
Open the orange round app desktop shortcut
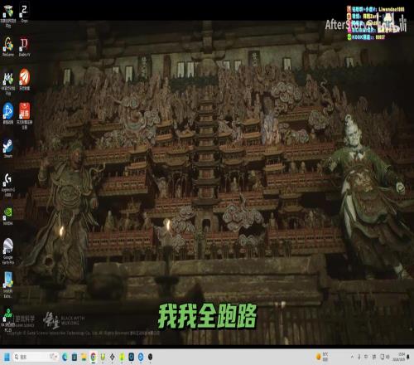24,80
